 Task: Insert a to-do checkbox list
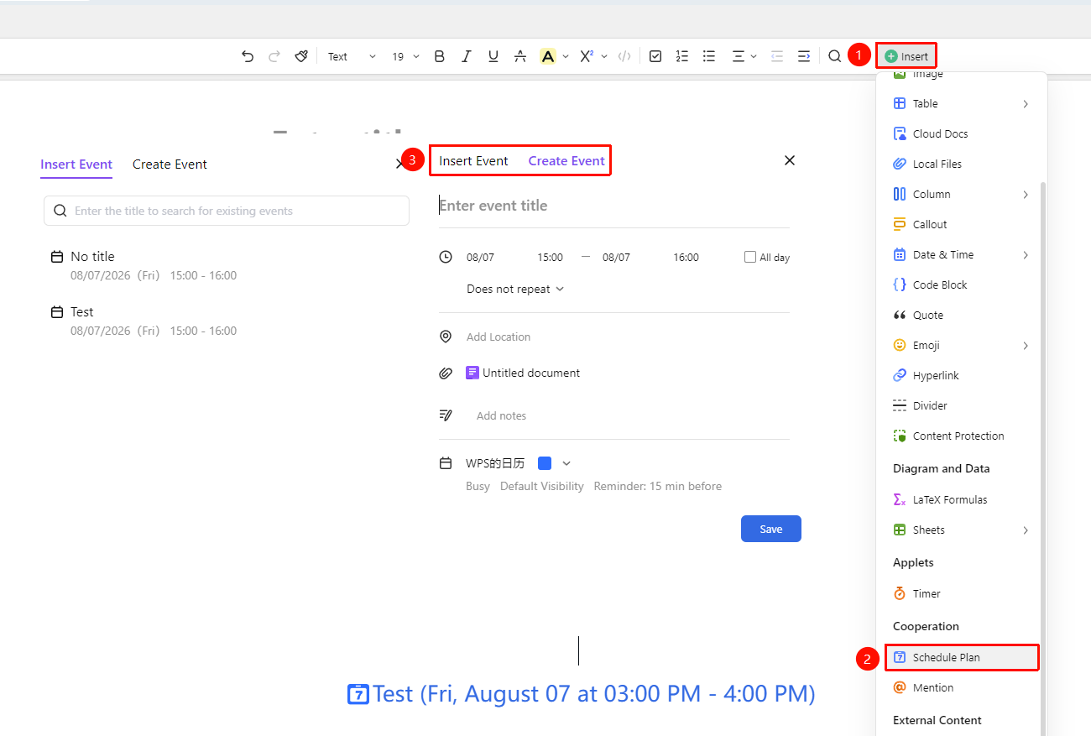[x=655, y=56]
